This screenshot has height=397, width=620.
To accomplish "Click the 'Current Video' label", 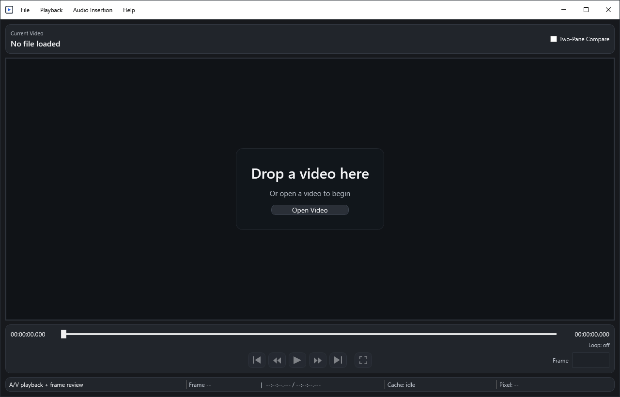I will [27, 33].
